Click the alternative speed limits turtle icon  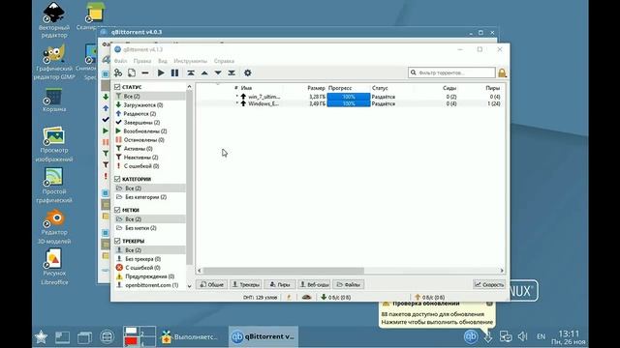[306, 297]
